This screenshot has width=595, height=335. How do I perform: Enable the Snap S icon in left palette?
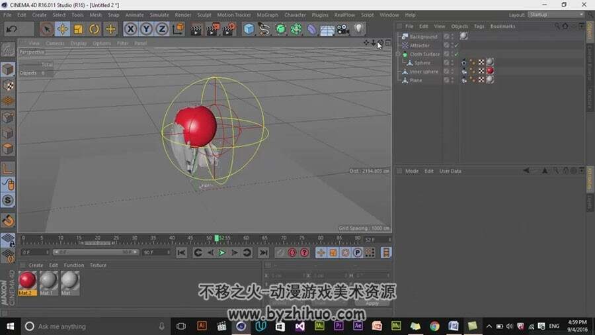coord(8,200)
